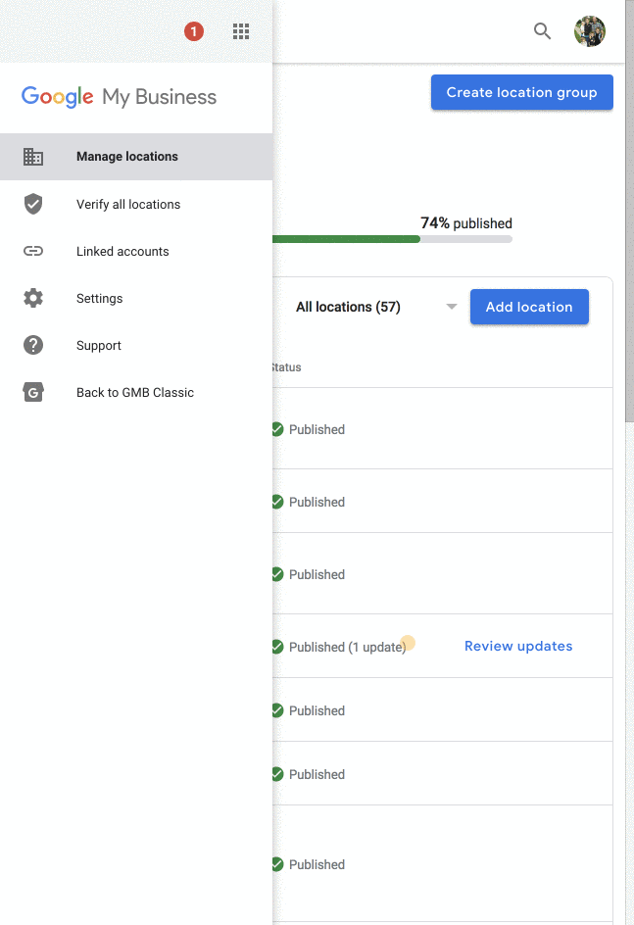
Task: Click the GMB Classic storefront icon
Action: [33, 392]
